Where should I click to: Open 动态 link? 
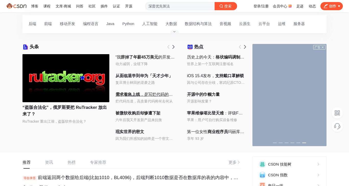pos(312,6)
